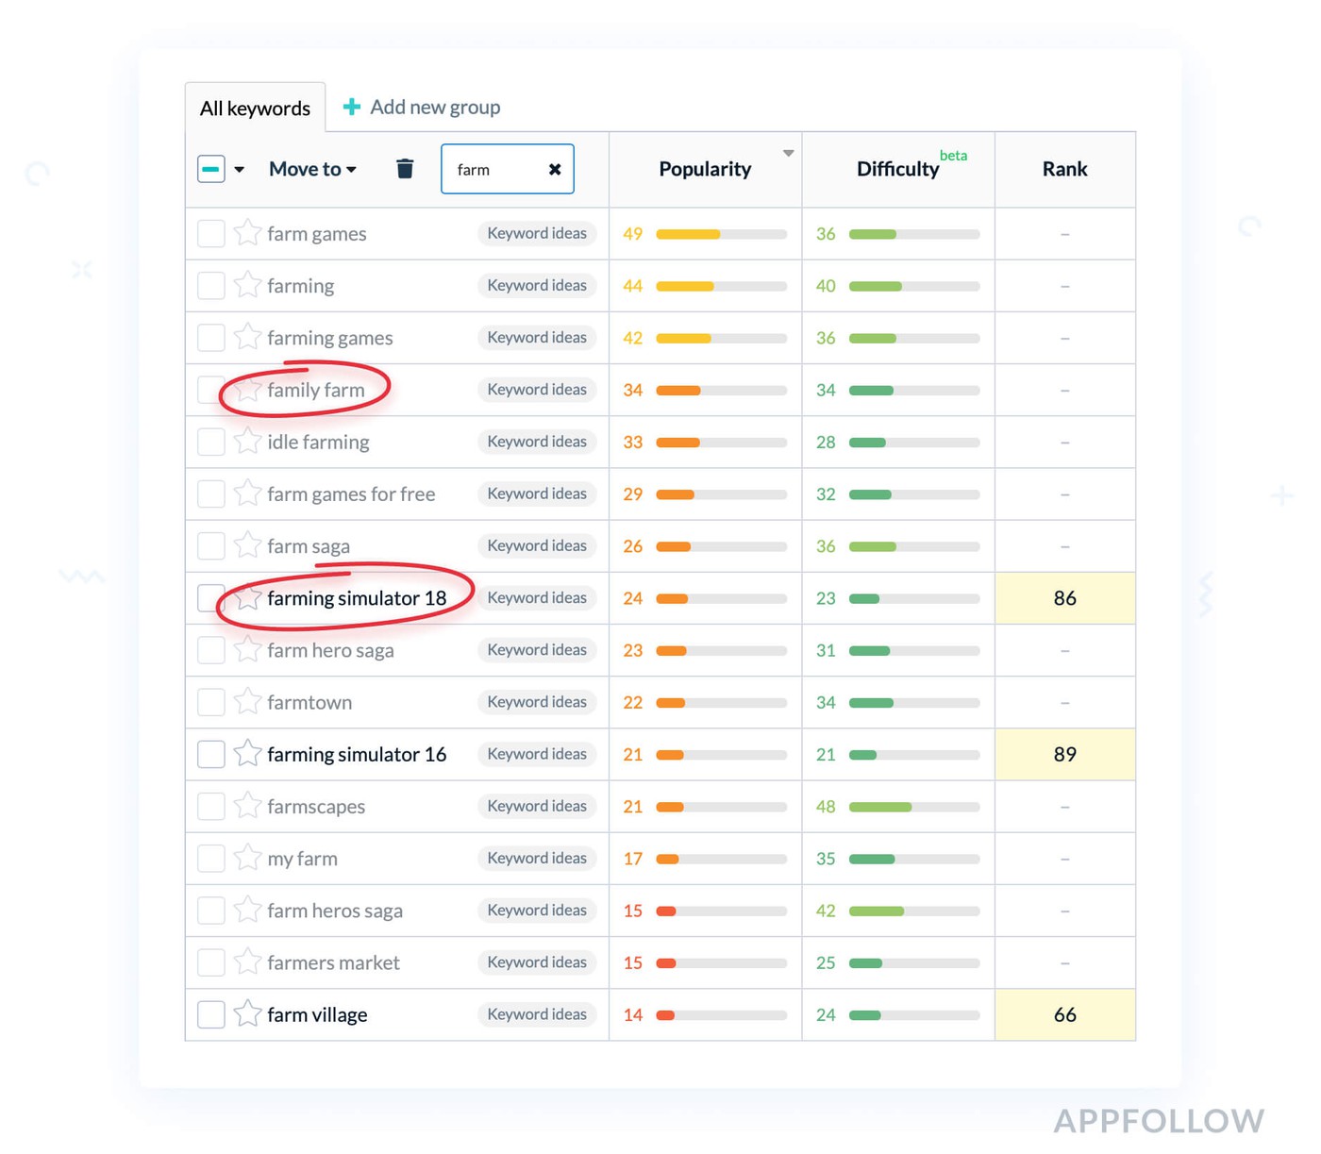Open the Move to dropdown

coord(312,169)
